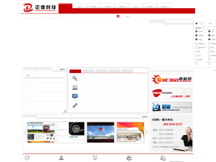Open the red truck website thumbnail
Screen dimensions: 216x162
click(x=41, y=132)
